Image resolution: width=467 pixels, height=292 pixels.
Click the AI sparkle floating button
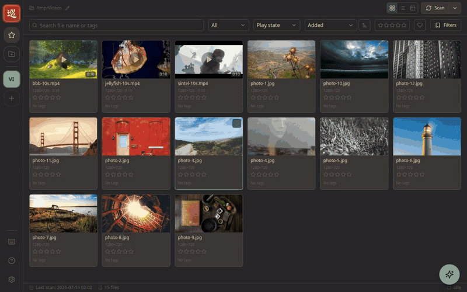click(449, 274)
